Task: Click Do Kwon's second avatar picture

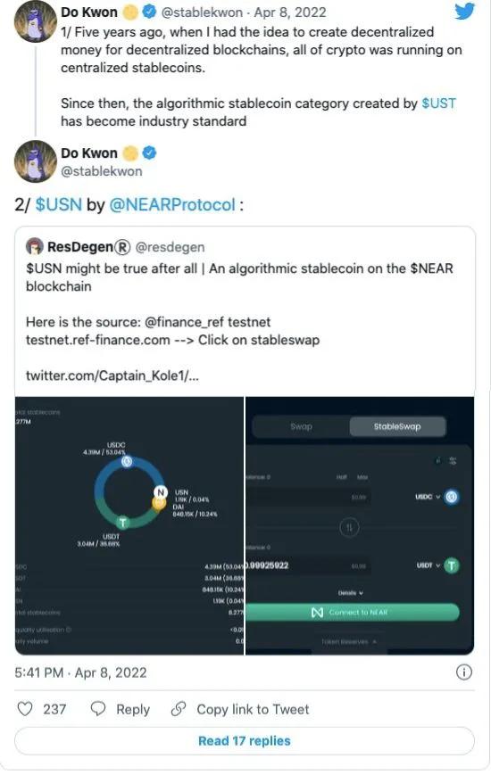Action: (35, 161)
